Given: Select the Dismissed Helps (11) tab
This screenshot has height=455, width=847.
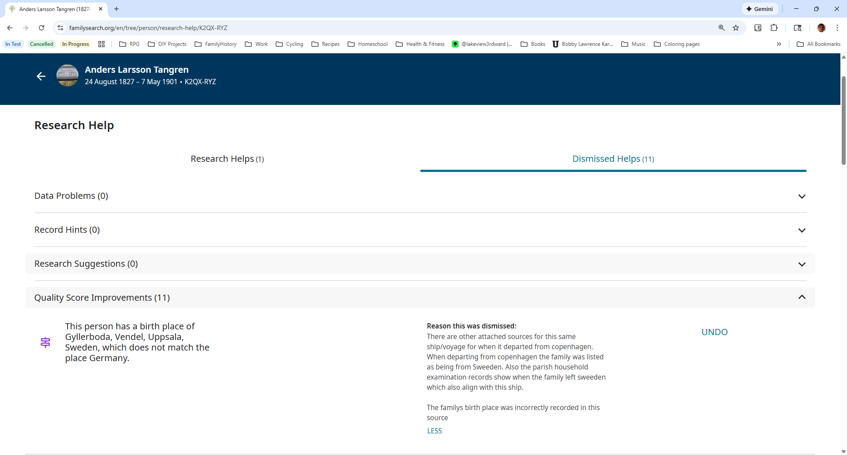Looking at the screenshot, I should [613, 159].
